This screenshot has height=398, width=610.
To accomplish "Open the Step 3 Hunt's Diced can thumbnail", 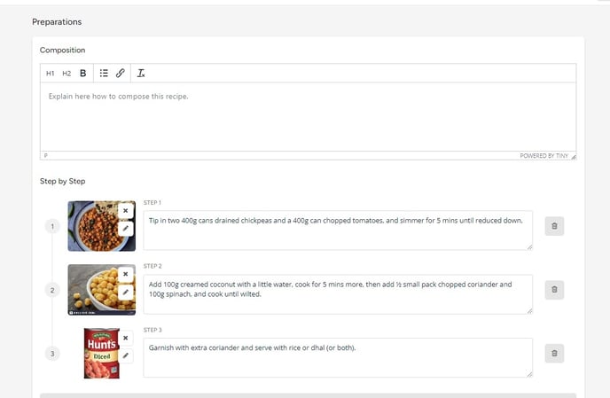I will tap(102, 354).
